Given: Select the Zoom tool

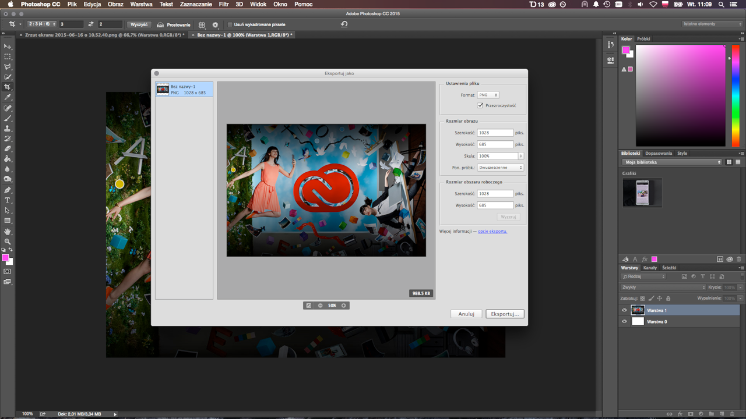Looking at the screenshot, I should pos(8,242).
